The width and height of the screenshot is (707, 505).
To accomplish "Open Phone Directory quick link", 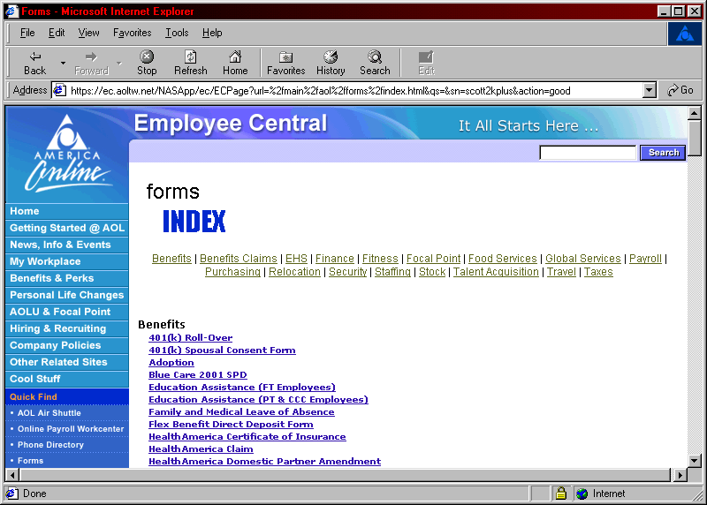I will [50, 445].
